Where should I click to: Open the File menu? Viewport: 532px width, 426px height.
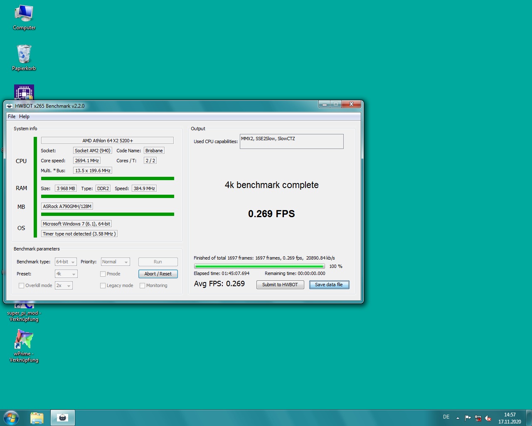point(12,116)
